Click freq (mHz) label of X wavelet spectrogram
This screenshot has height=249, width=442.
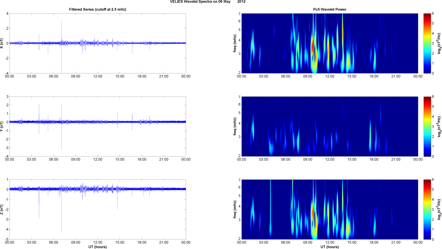235,43
